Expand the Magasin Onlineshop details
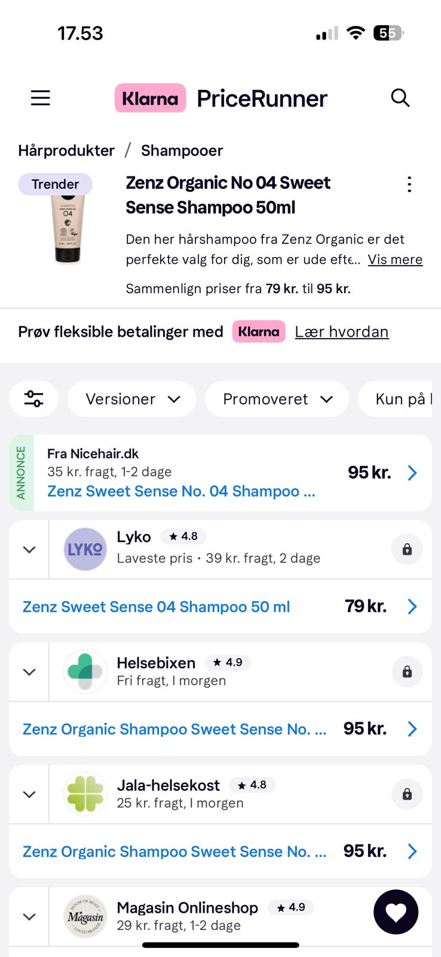This screenshot has height=957, width=441. pos(29,917)
